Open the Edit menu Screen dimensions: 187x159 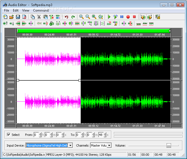pos(16,10)
